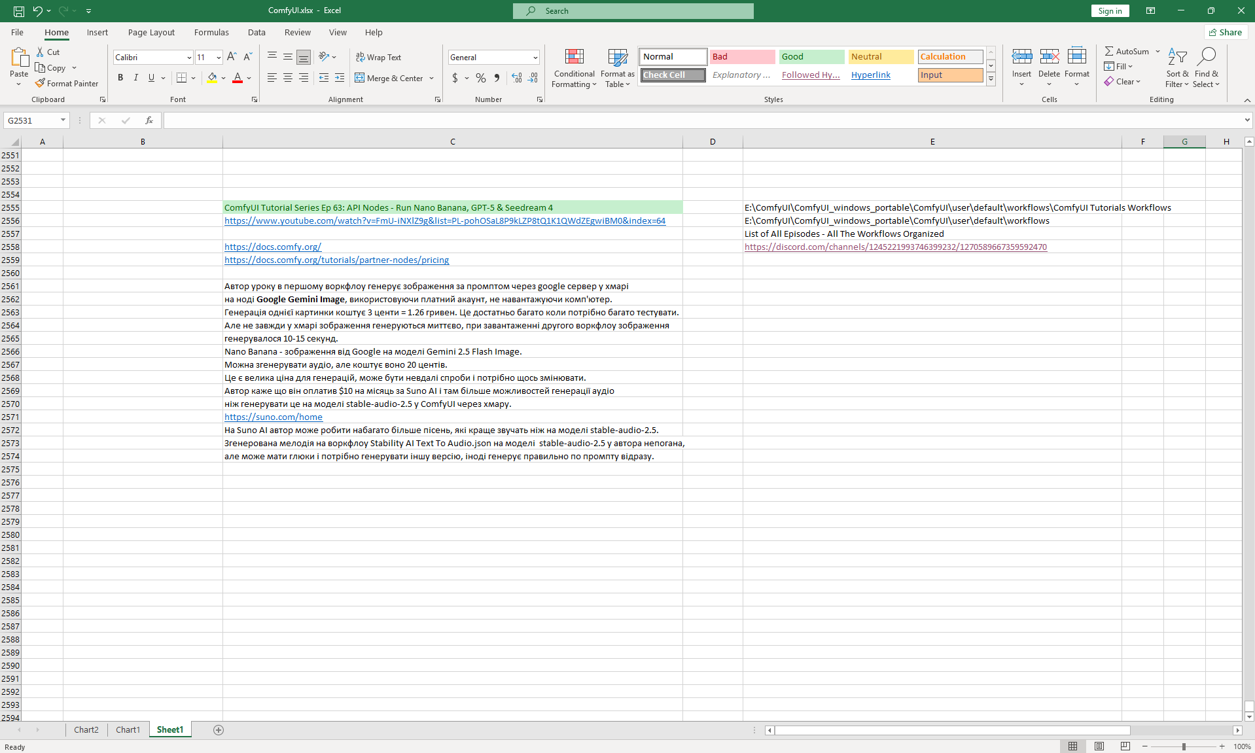Click in the Search box
The image size is (1255, 753).
pos(633,11)
